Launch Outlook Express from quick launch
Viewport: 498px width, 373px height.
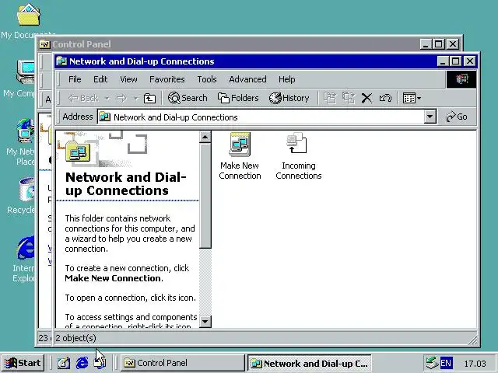coord(100,363)
